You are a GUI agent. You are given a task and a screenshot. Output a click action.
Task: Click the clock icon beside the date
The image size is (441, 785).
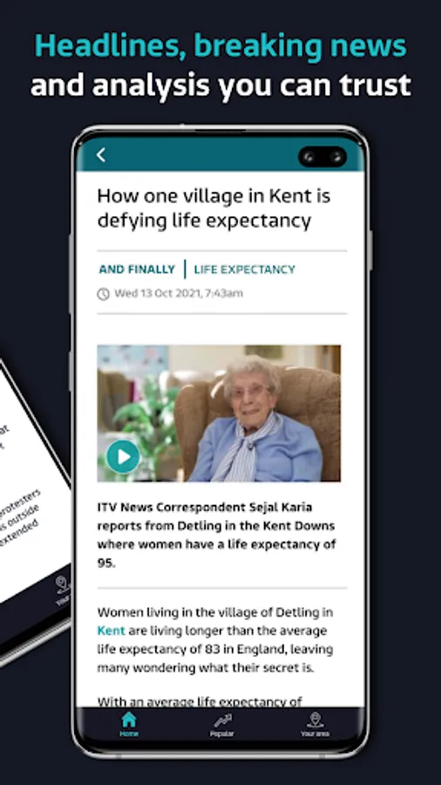coord(103,293)
